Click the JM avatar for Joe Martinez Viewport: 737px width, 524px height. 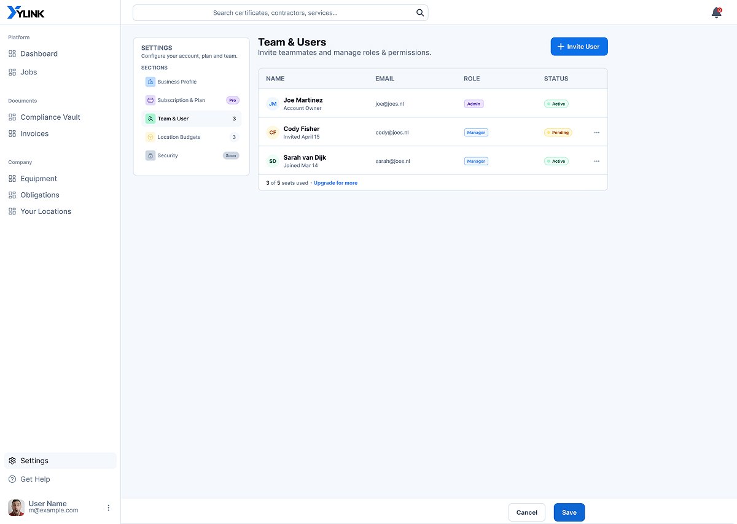pos(273,104)
